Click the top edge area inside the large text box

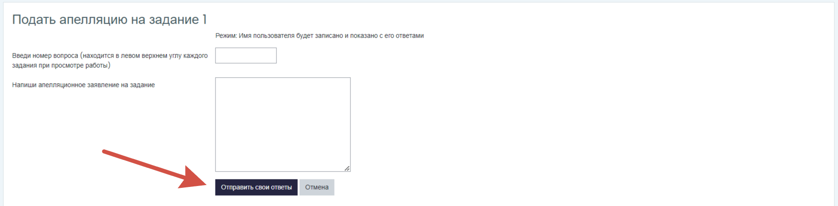pyautogui.click(x=283, y=80)
